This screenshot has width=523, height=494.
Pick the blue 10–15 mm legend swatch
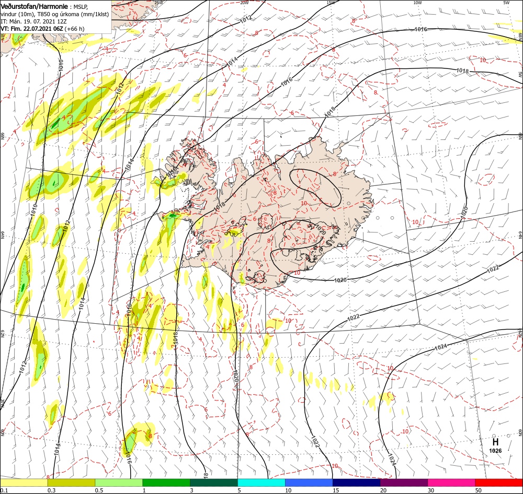pos(309,483)
